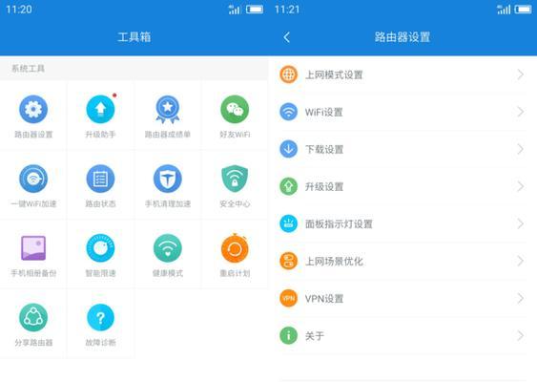The image size is (537, 382).
Task: Select the 关于 label
Action: pos(315,336)
